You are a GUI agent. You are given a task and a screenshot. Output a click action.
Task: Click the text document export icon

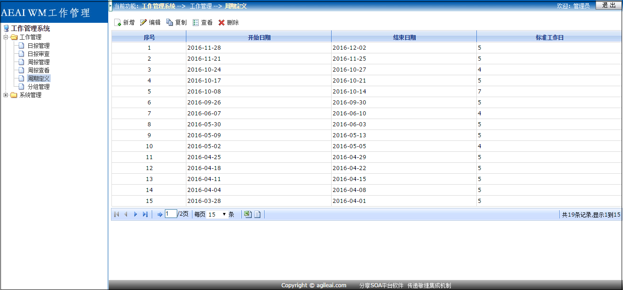(x=258, y=214)
